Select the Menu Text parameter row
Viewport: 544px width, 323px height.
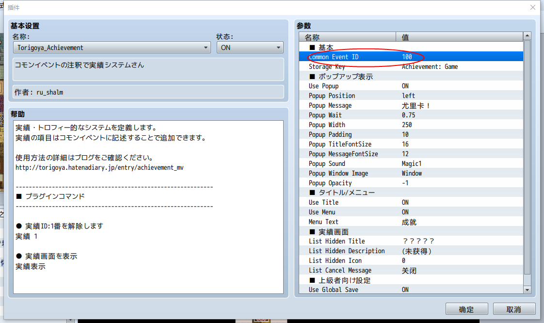click(411, 222)
